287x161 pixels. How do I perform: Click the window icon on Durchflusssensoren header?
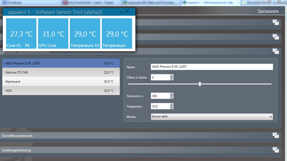point(276,135)
